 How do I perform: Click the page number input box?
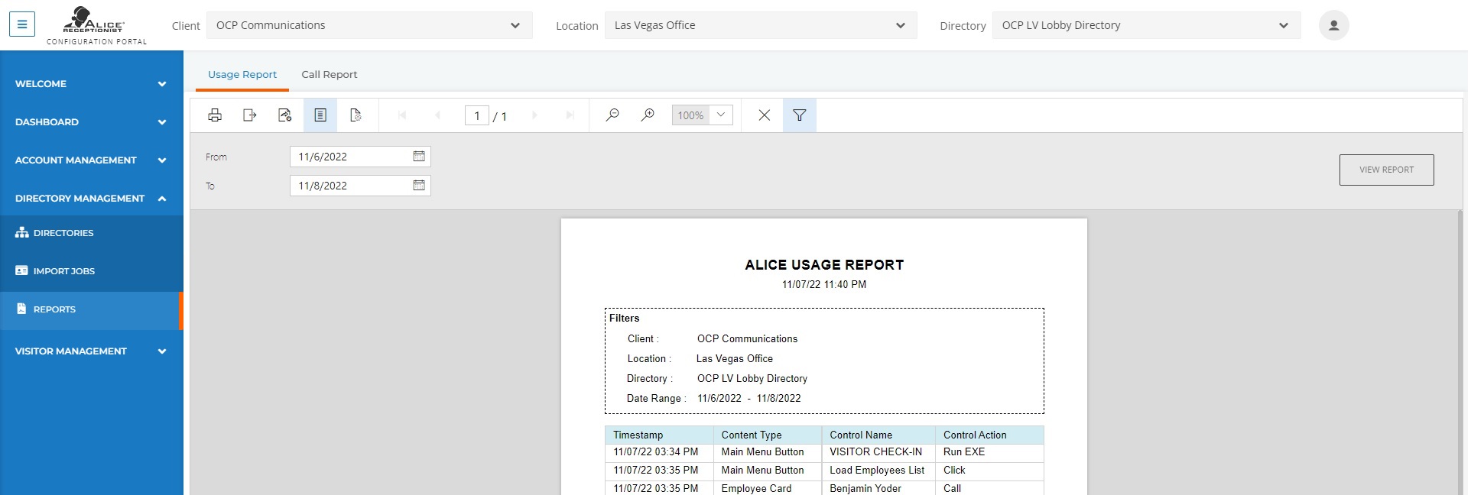[x=477, y=115]
